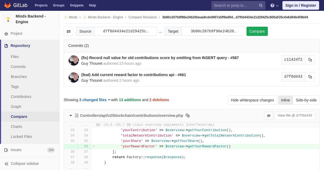This screenshot has width=324, height=170.
Task: Open the Issues sidebar item
Action: point(16,150)
